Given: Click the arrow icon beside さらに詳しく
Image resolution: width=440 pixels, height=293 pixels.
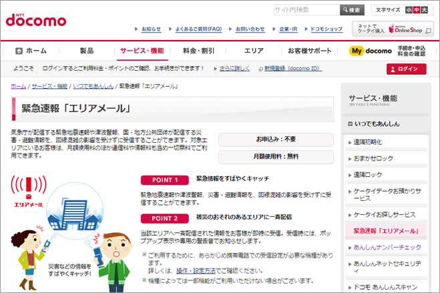Looking at the screenshot, I should (x=216, y=69).
